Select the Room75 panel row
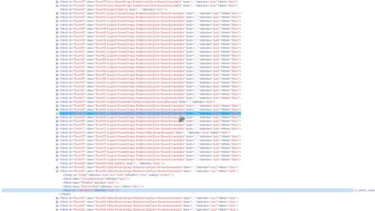The height and width of the screenshot is (211, 375). (x=150, y=144)
